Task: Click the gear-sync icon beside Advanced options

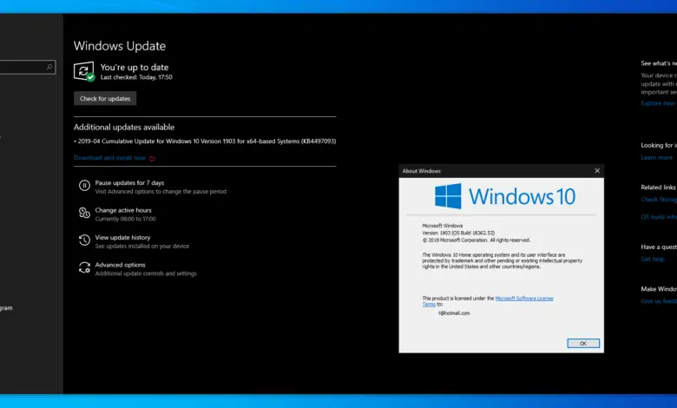Action: click(x=84, y=267)
